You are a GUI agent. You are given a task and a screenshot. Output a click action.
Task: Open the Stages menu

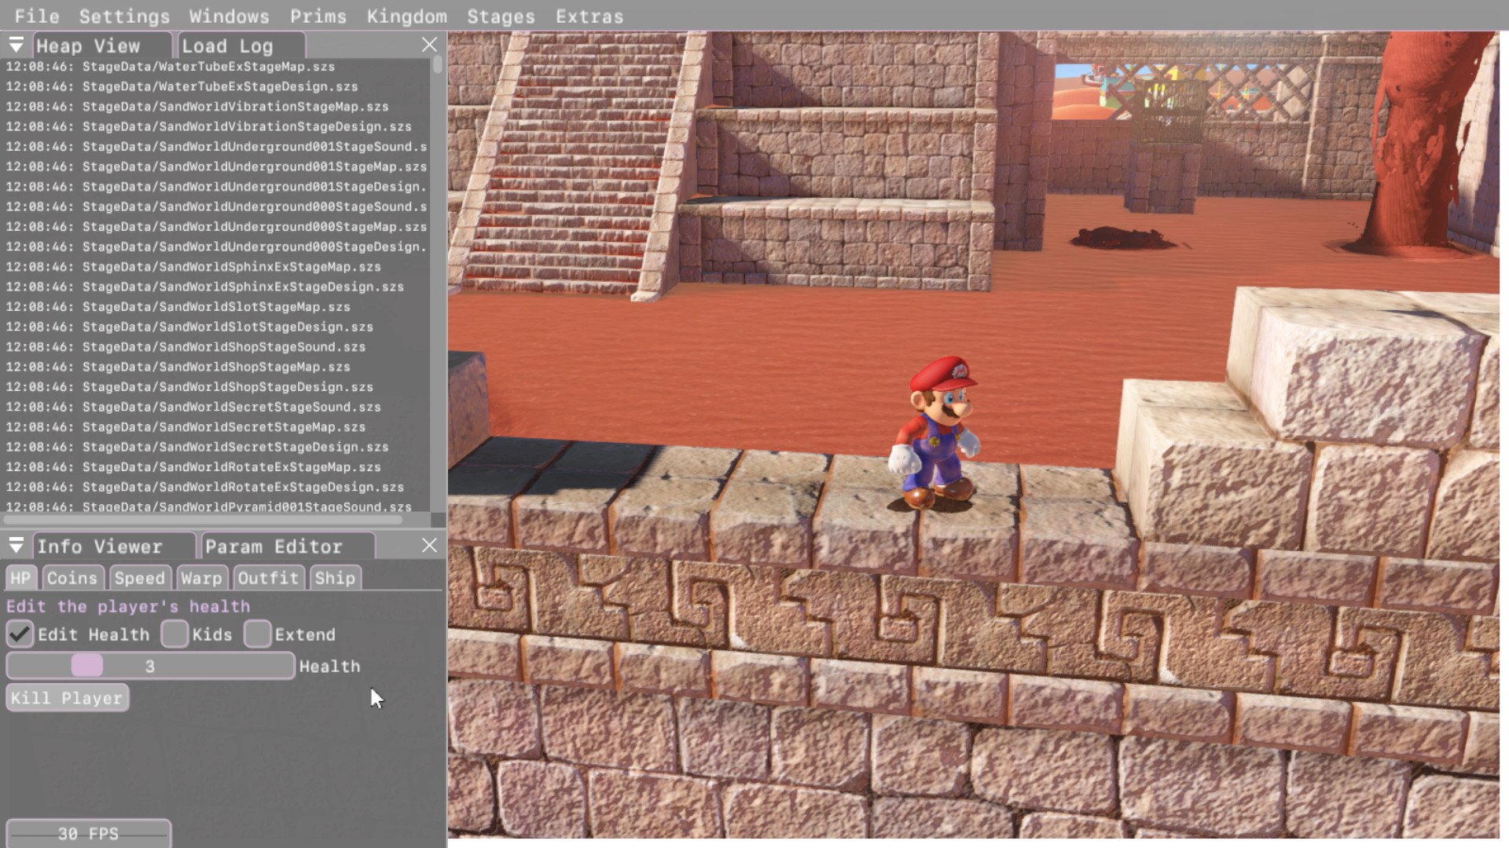point(501,16)
